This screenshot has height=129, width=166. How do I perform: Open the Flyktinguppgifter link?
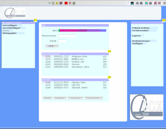point(9,33)
